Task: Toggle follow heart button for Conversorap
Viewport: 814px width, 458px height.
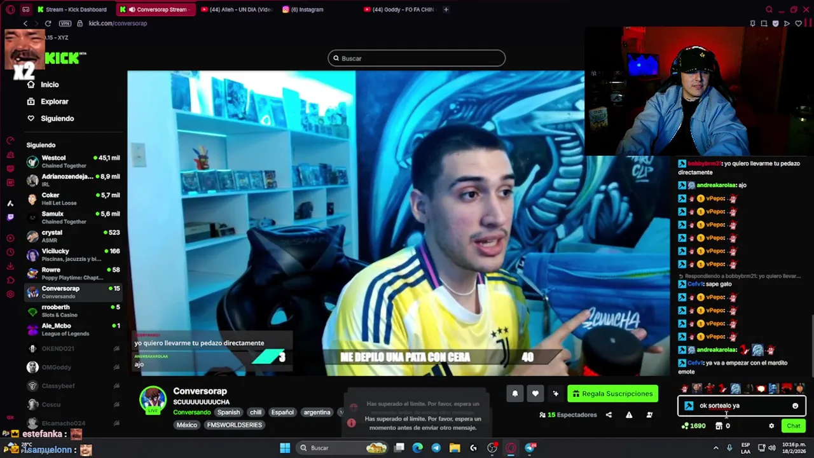Action: pyautogui.click(x=535, y=394)
